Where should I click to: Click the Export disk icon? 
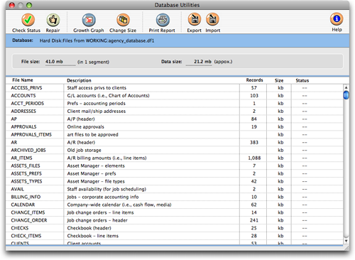195,19
